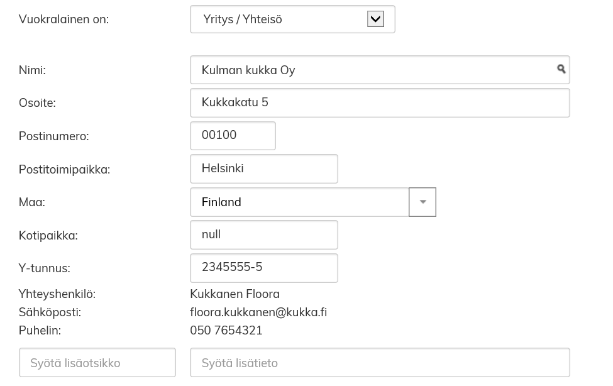This screenshot has width=613, height=386.
Task: Click the Puhelin label text
Action: tap(40, 331)
